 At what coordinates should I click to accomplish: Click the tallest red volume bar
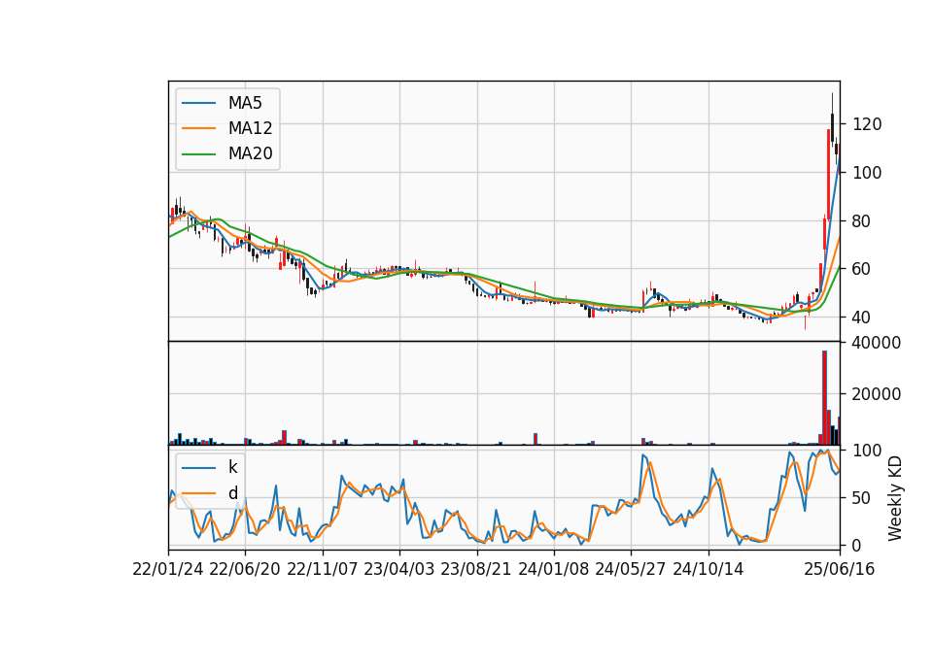[x=825, y=398]
